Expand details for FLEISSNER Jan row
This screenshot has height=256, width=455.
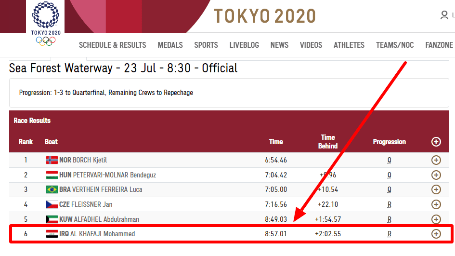point(436,204)
